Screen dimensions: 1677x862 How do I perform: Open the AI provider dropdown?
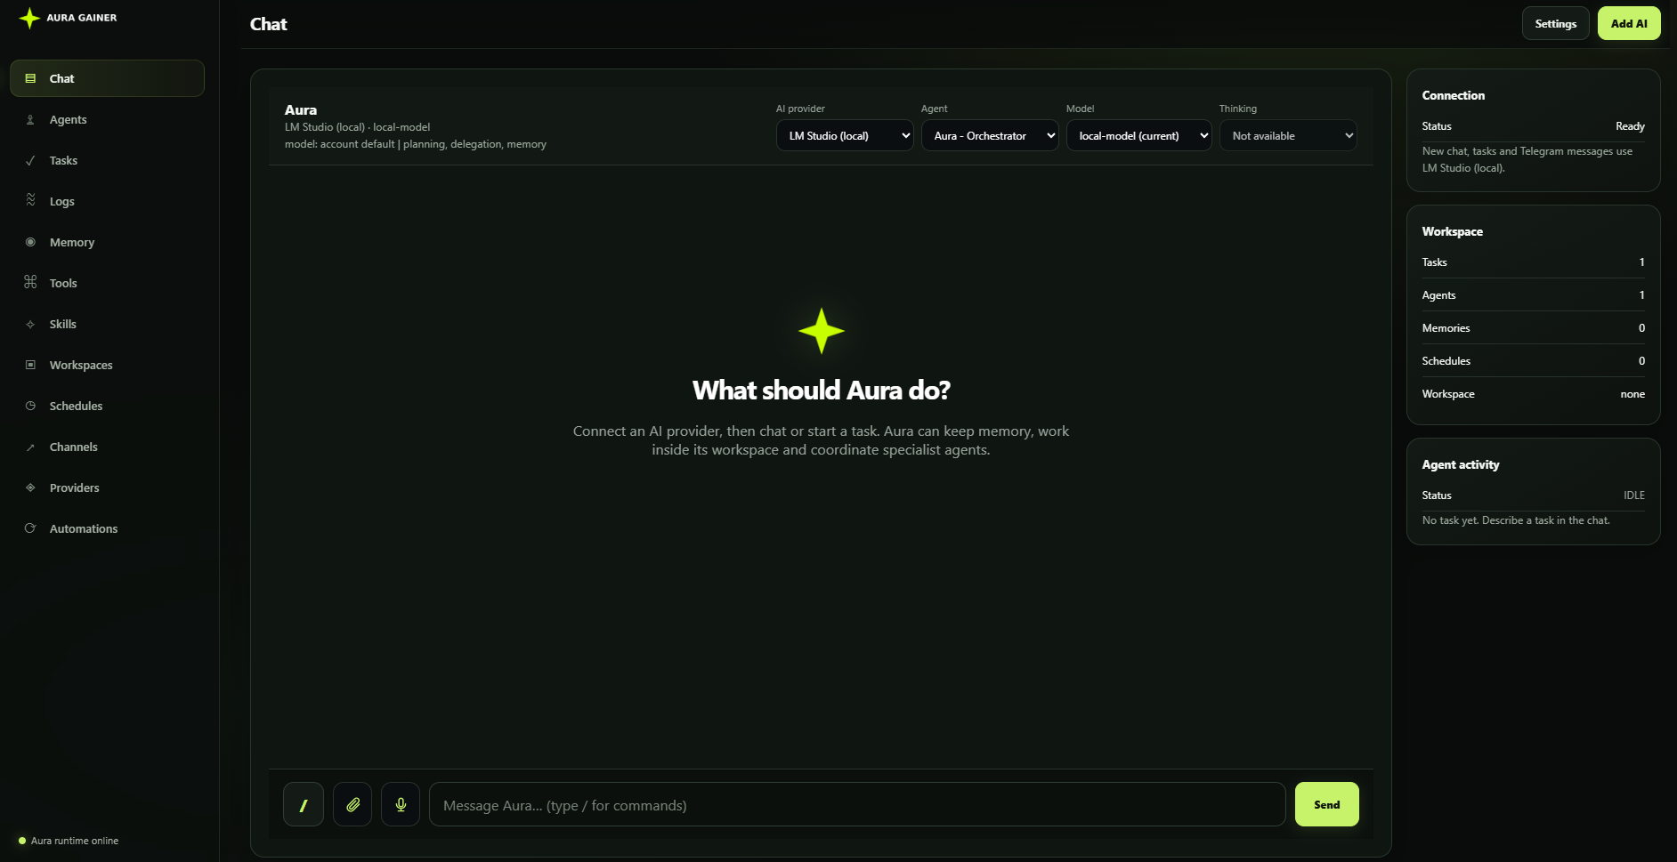[845, 135]
